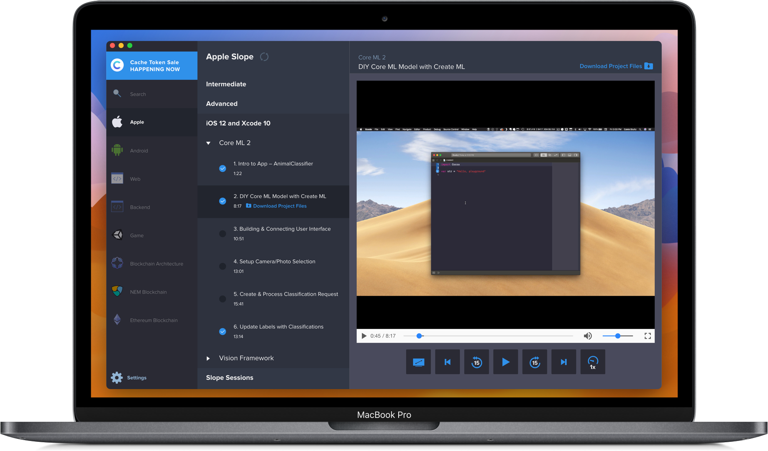Click the video preview area

click(x=505, y=205)
